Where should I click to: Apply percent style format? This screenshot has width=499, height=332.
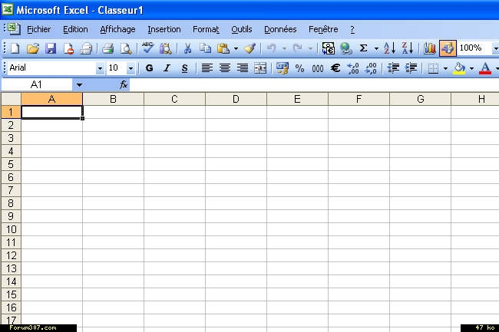(299, 68)
